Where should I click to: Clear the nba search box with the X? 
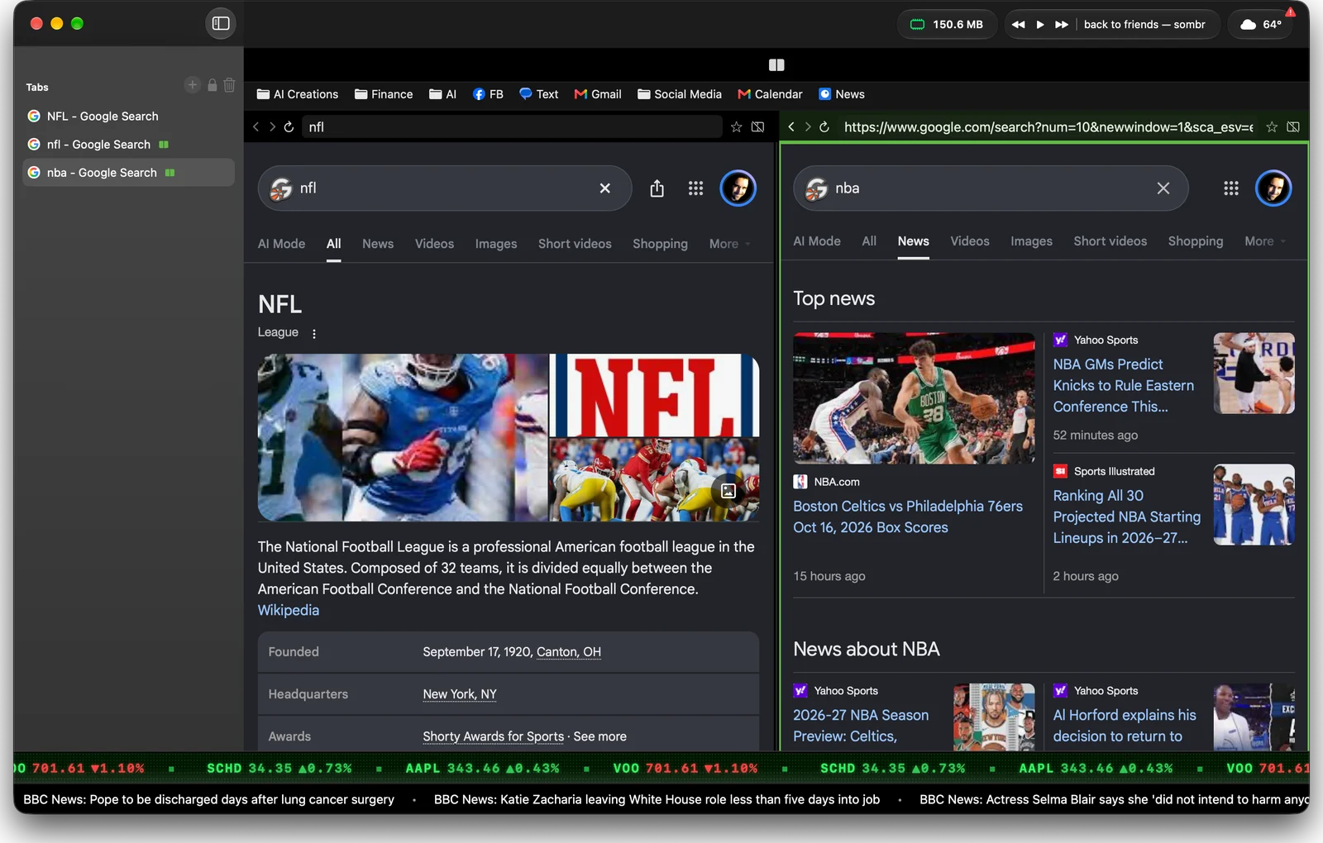coord(1163,188)
